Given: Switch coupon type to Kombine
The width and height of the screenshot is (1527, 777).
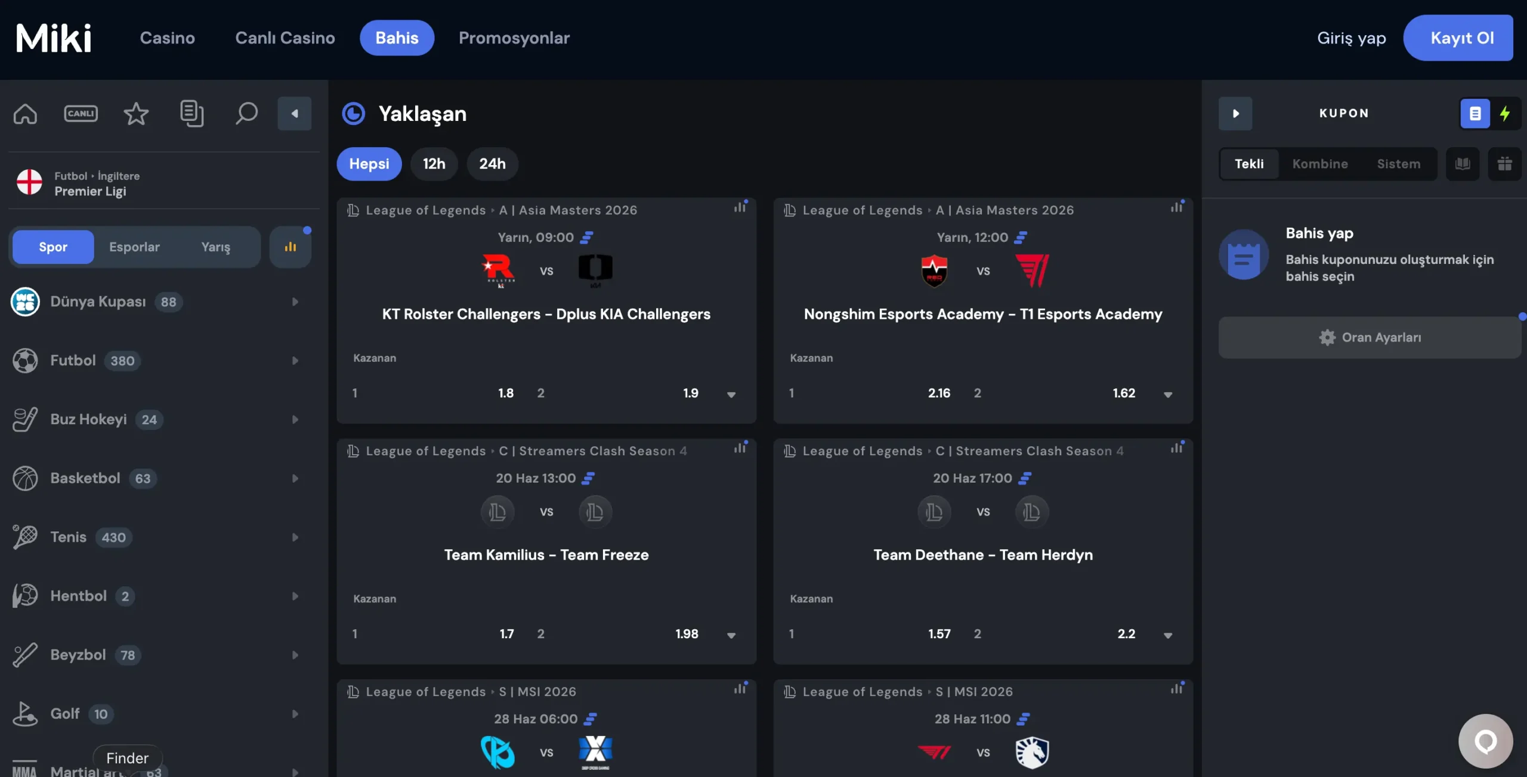Looking at the screenshot, I should coord(1320,164).
